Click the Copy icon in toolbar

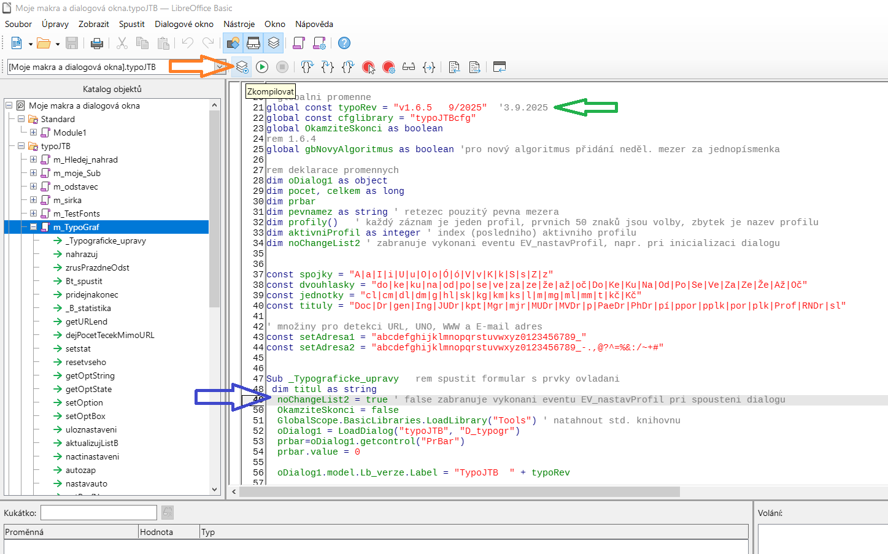pos(142,43)
